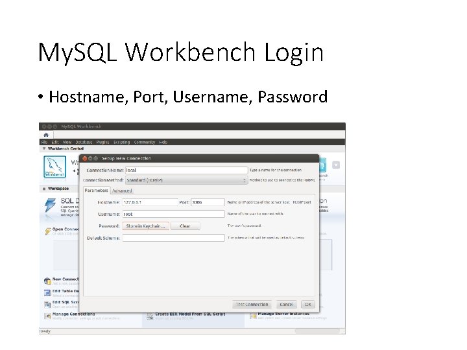Click the Edit SQL Script icon
The height and width of the screenshot is (350, 467).
pos(47,304)
